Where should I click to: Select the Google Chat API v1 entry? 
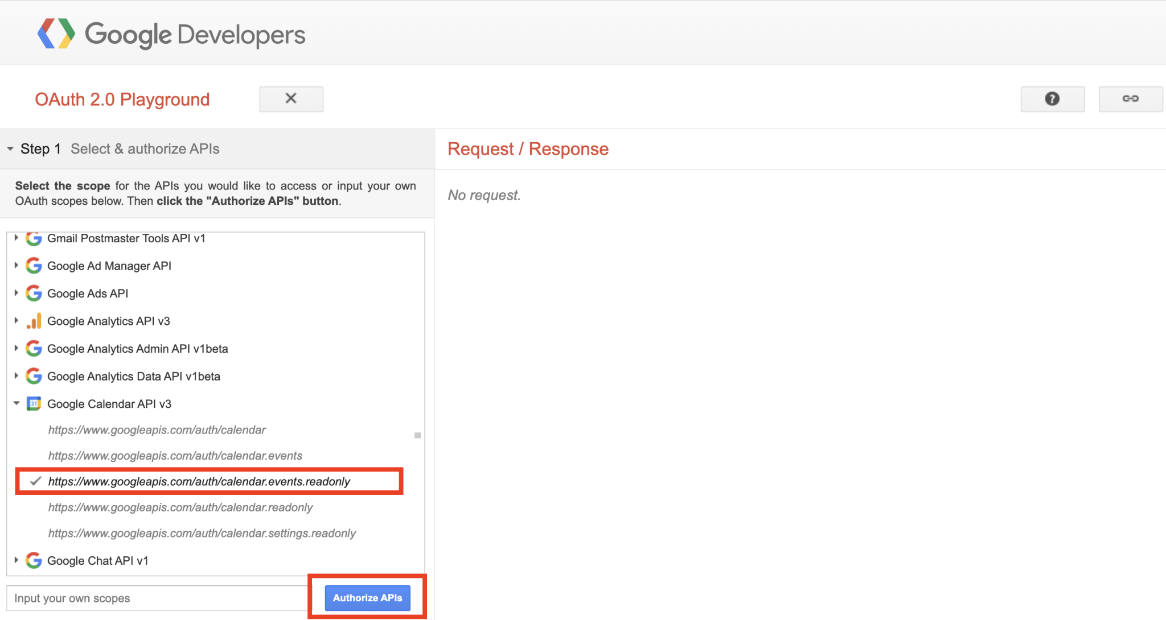(97, 561)
